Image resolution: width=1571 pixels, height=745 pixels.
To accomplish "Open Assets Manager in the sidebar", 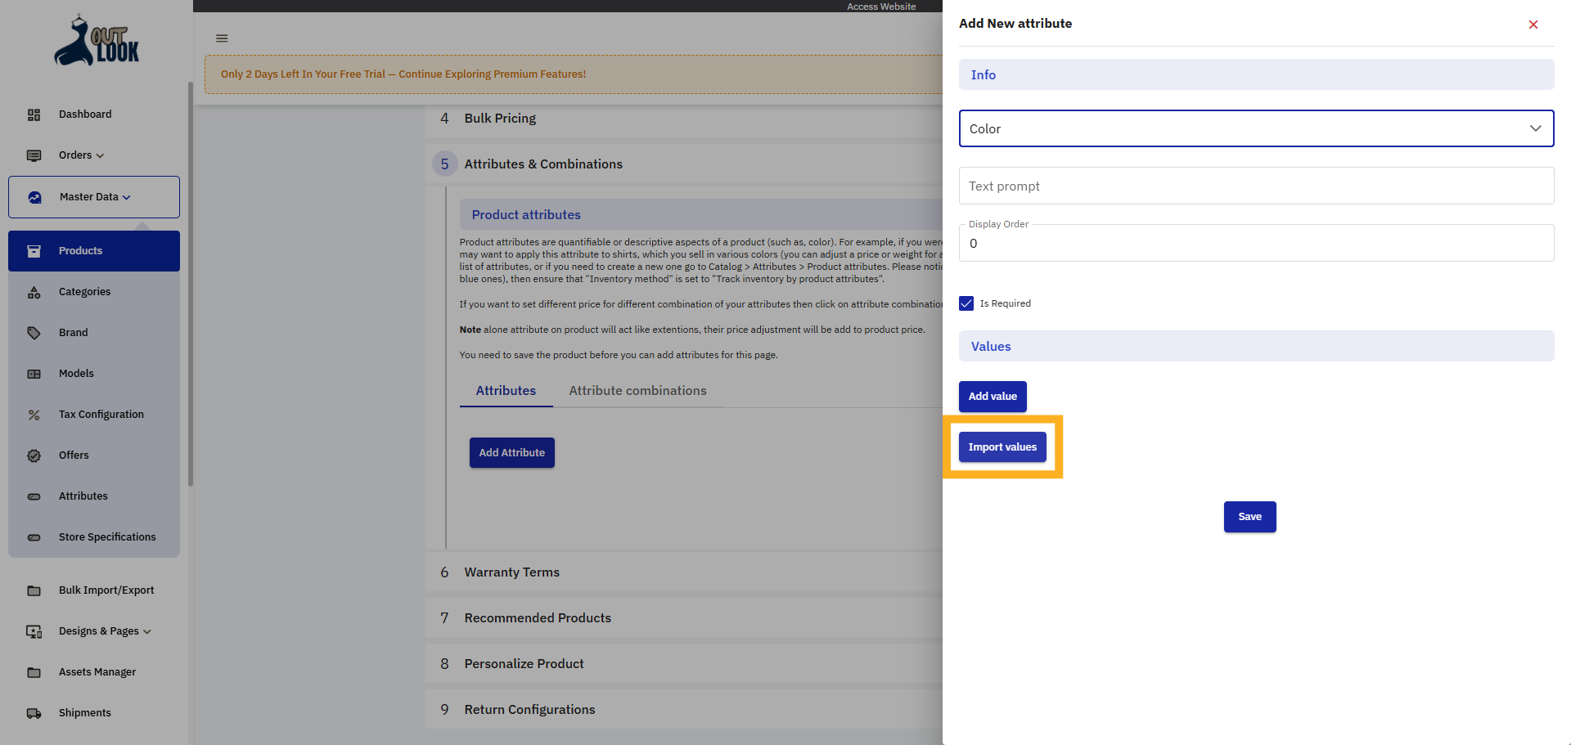I will click(x=94, y=672).
